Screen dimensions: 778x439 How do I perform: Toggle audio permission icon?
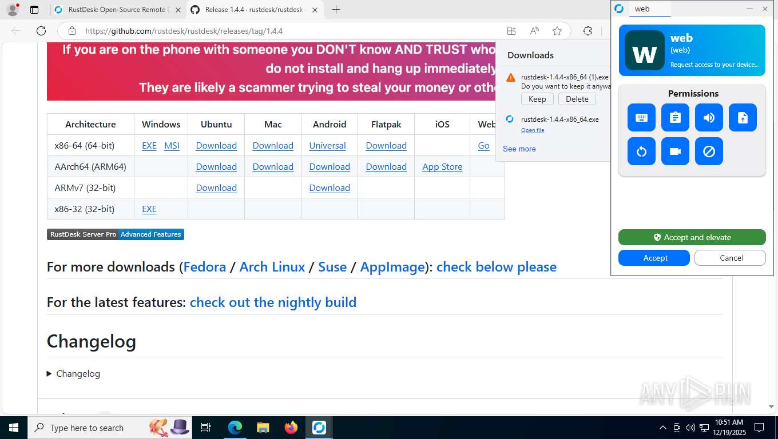709,118
